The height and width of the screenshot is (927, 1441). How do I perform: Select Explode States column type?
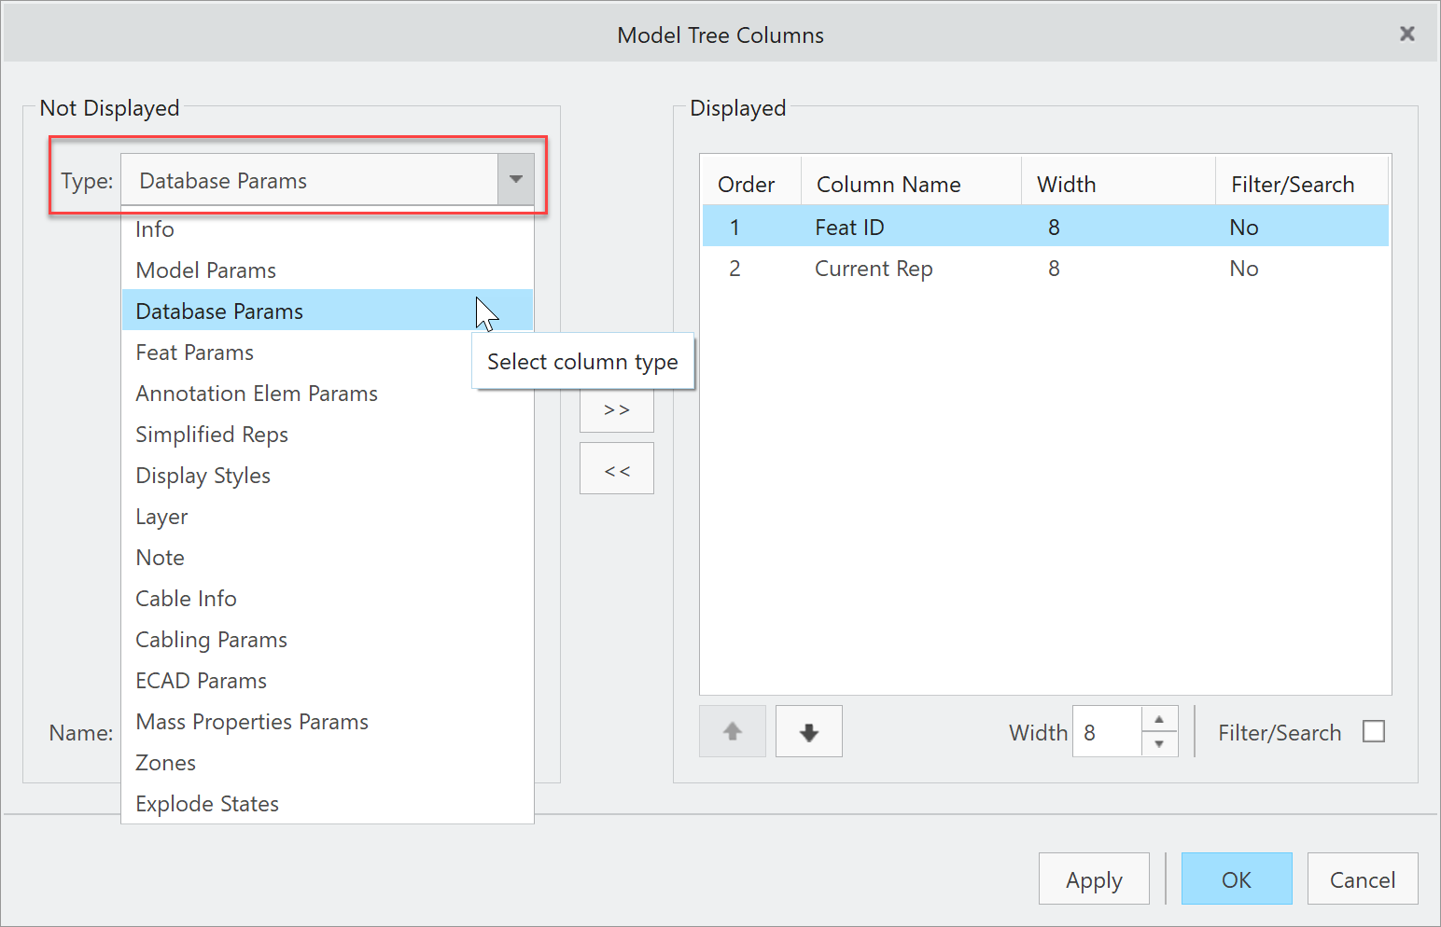click(x=207, y=803)
